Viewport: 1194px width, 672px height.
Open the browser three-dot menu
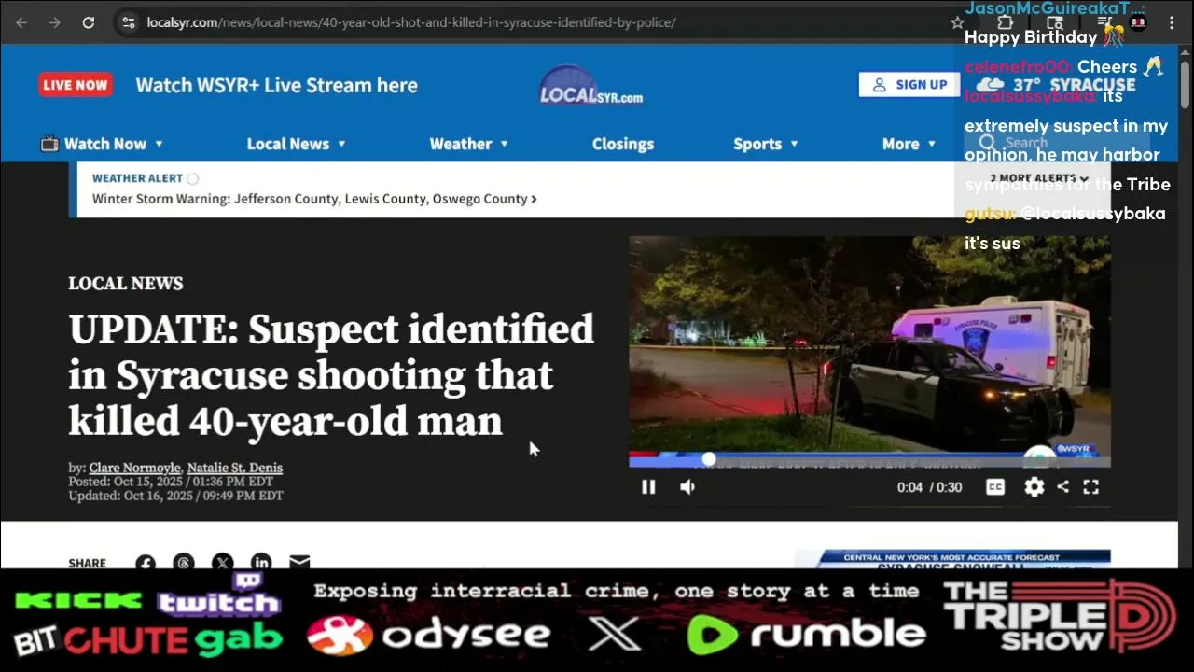[1172, 22]
